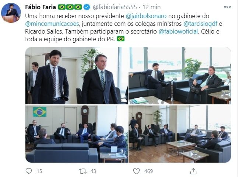Like the tweet with heart icon
239x177 pixels.
[136, 171]
